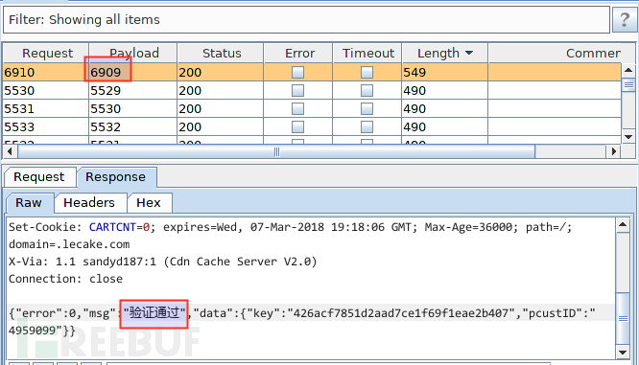Screen dimensions: 639x365
Task: Select payload 5532 cell
Action: (x=132, y=127)
